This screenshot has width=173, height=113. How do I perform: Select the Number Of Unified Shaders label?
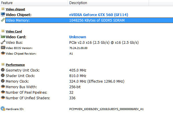[28, 98]
